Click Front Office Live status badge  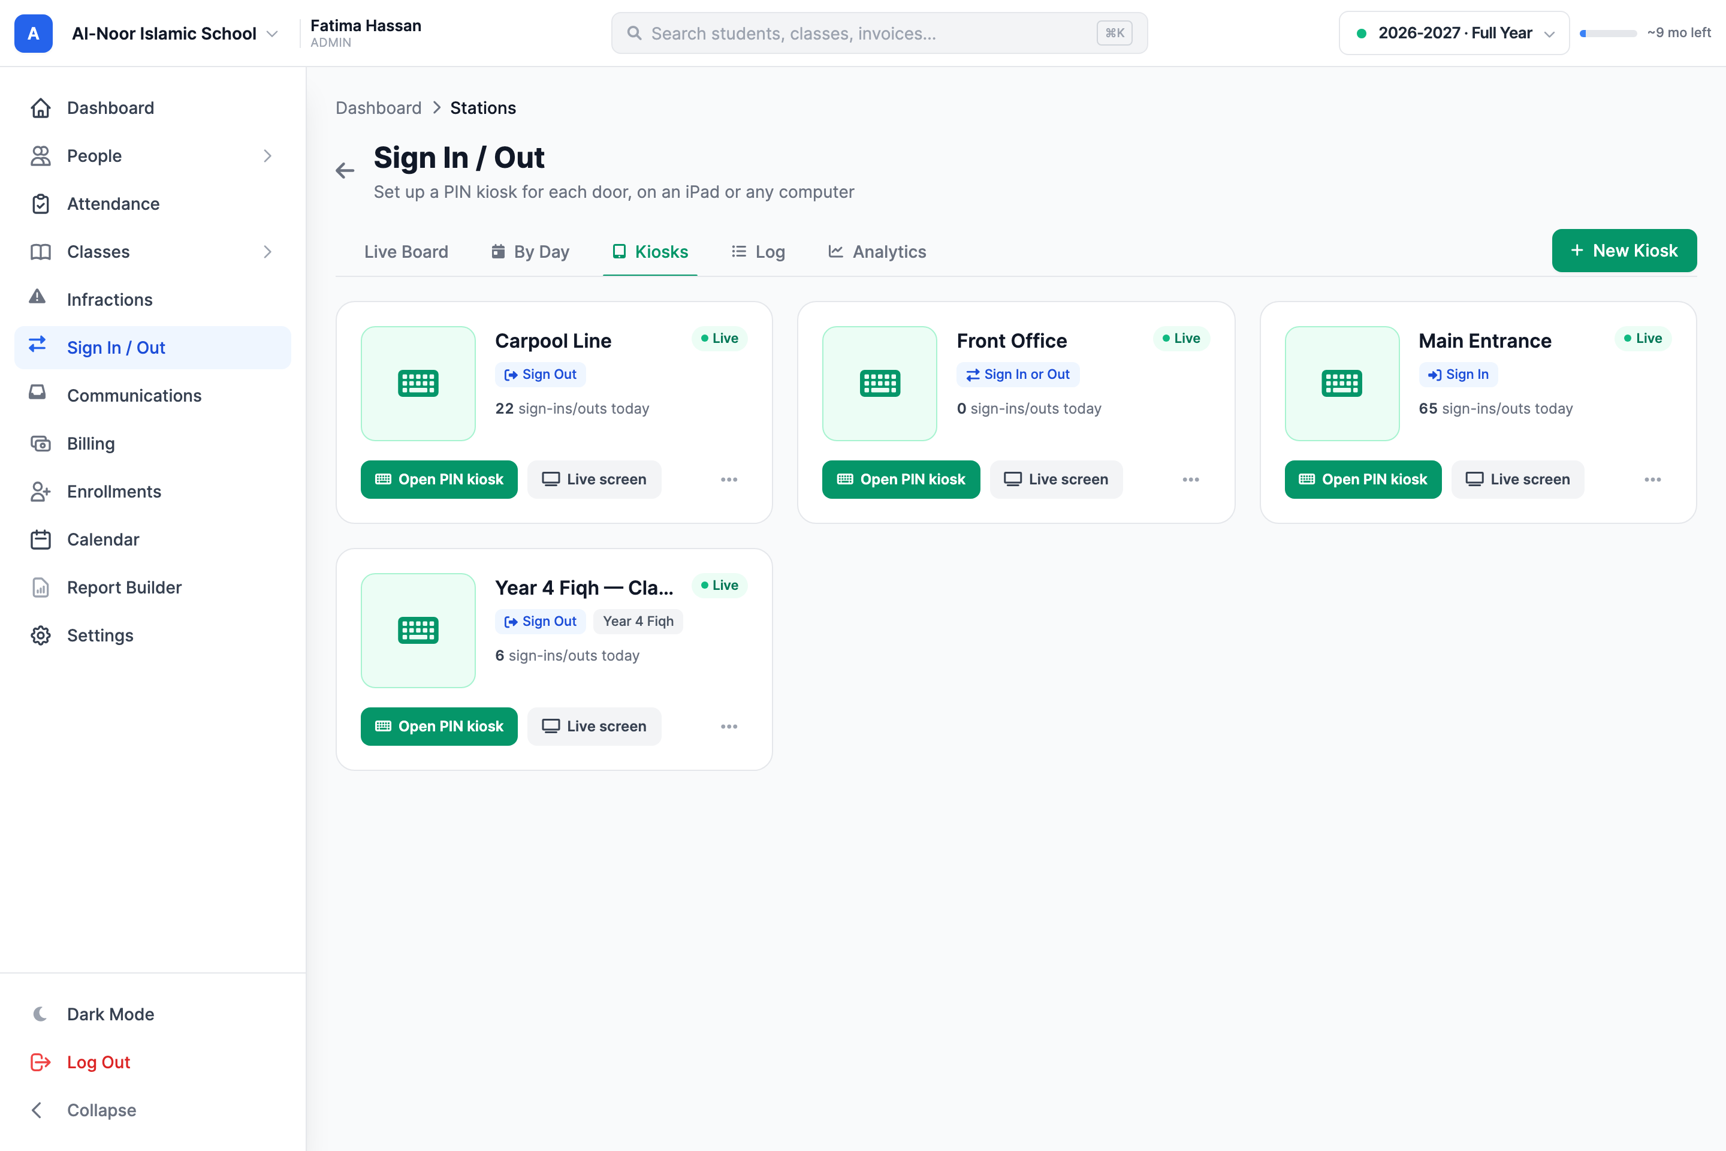[x=1181, y=338]
